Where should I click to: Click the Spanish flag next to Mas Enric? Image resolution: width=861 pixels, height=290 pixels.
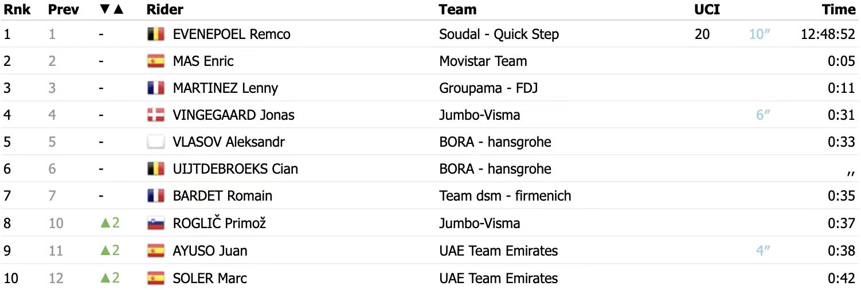click(x=156, y=61)
